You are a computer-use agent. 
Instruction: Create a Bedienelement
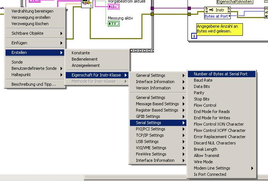click(x=97, y=59)
